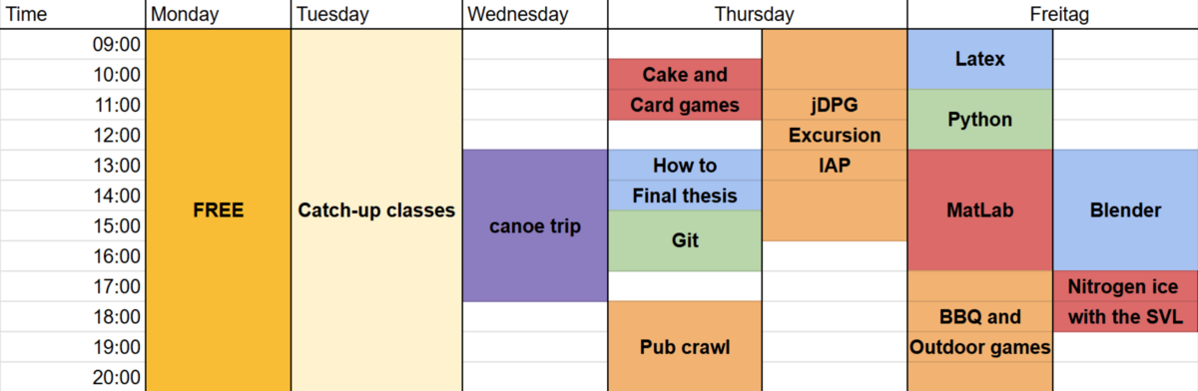The width and height of the screenshot is (1198, 391).
Task: Select the FREE block on Monday
Action: (x=219, y=210)
